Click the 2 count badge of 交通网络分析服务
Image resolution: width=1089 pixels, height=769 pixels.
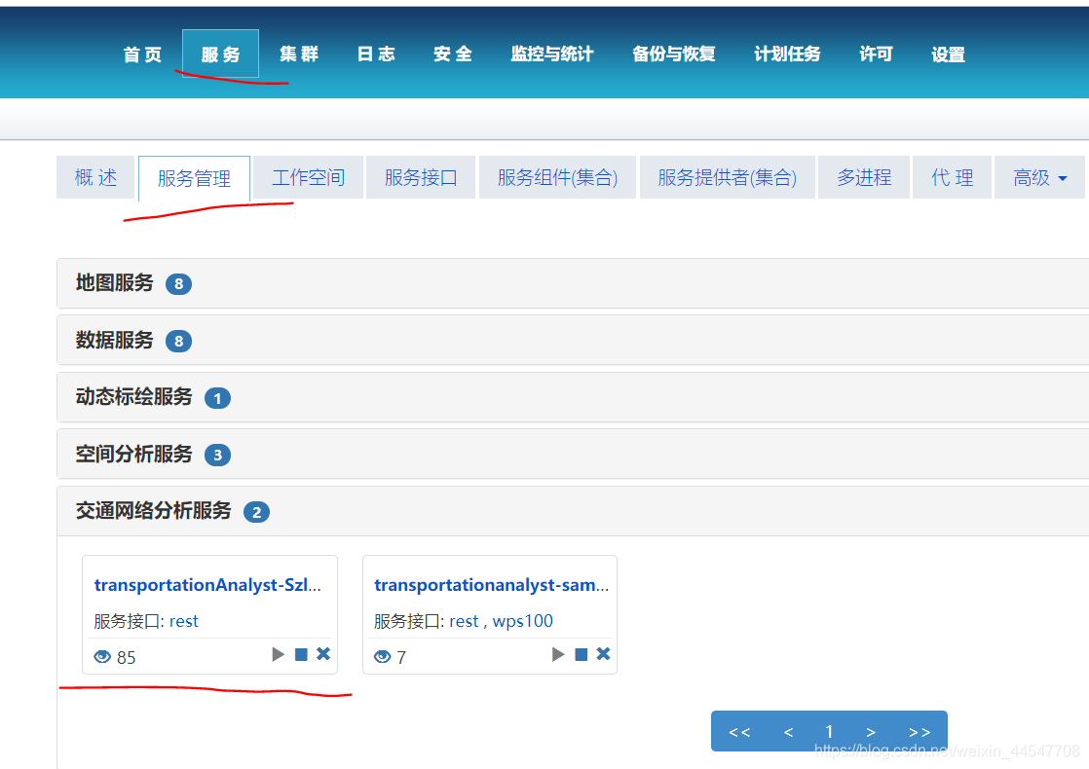coord(256,512)
